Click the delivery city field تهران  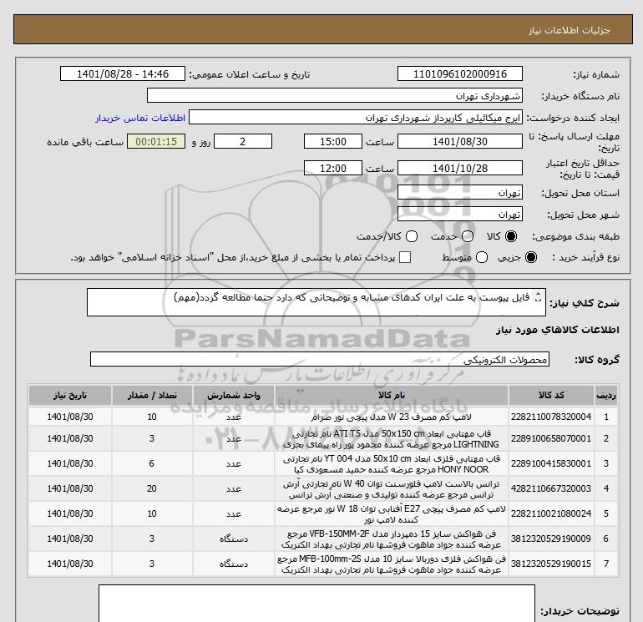point(459,215)
